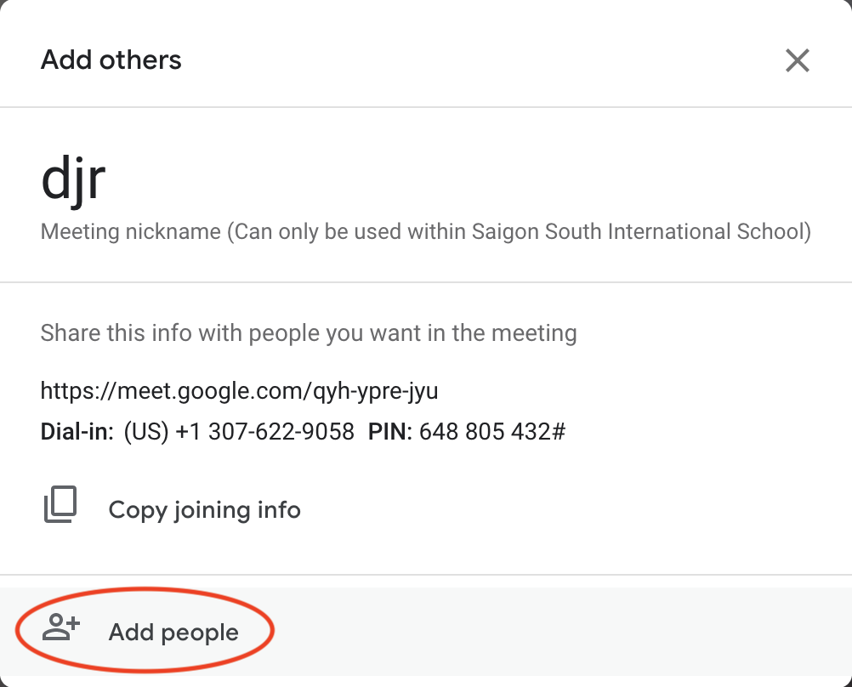
Task: Select the dial-in number +1 307-622-9058
Action: (264, 432)
